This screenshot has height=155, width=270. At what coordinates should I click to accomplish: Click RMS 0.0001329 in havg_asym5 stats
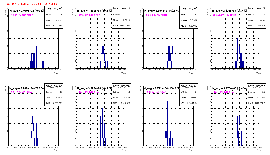click(121, 103)
